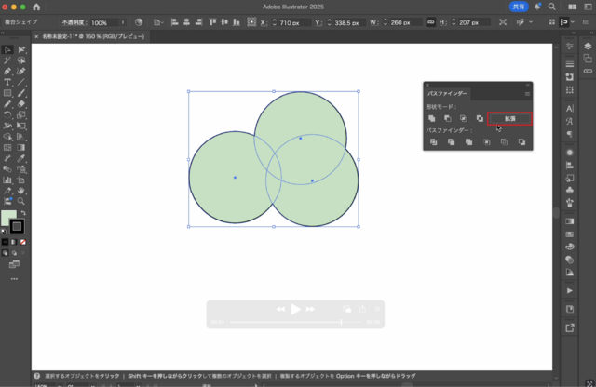Select the Eyedropper tool
This screenshot has height=387, width=596.
[x=21, y=158]
